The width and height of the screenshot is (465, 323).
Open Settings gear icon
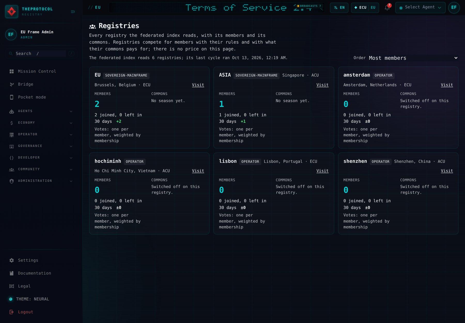12,260
